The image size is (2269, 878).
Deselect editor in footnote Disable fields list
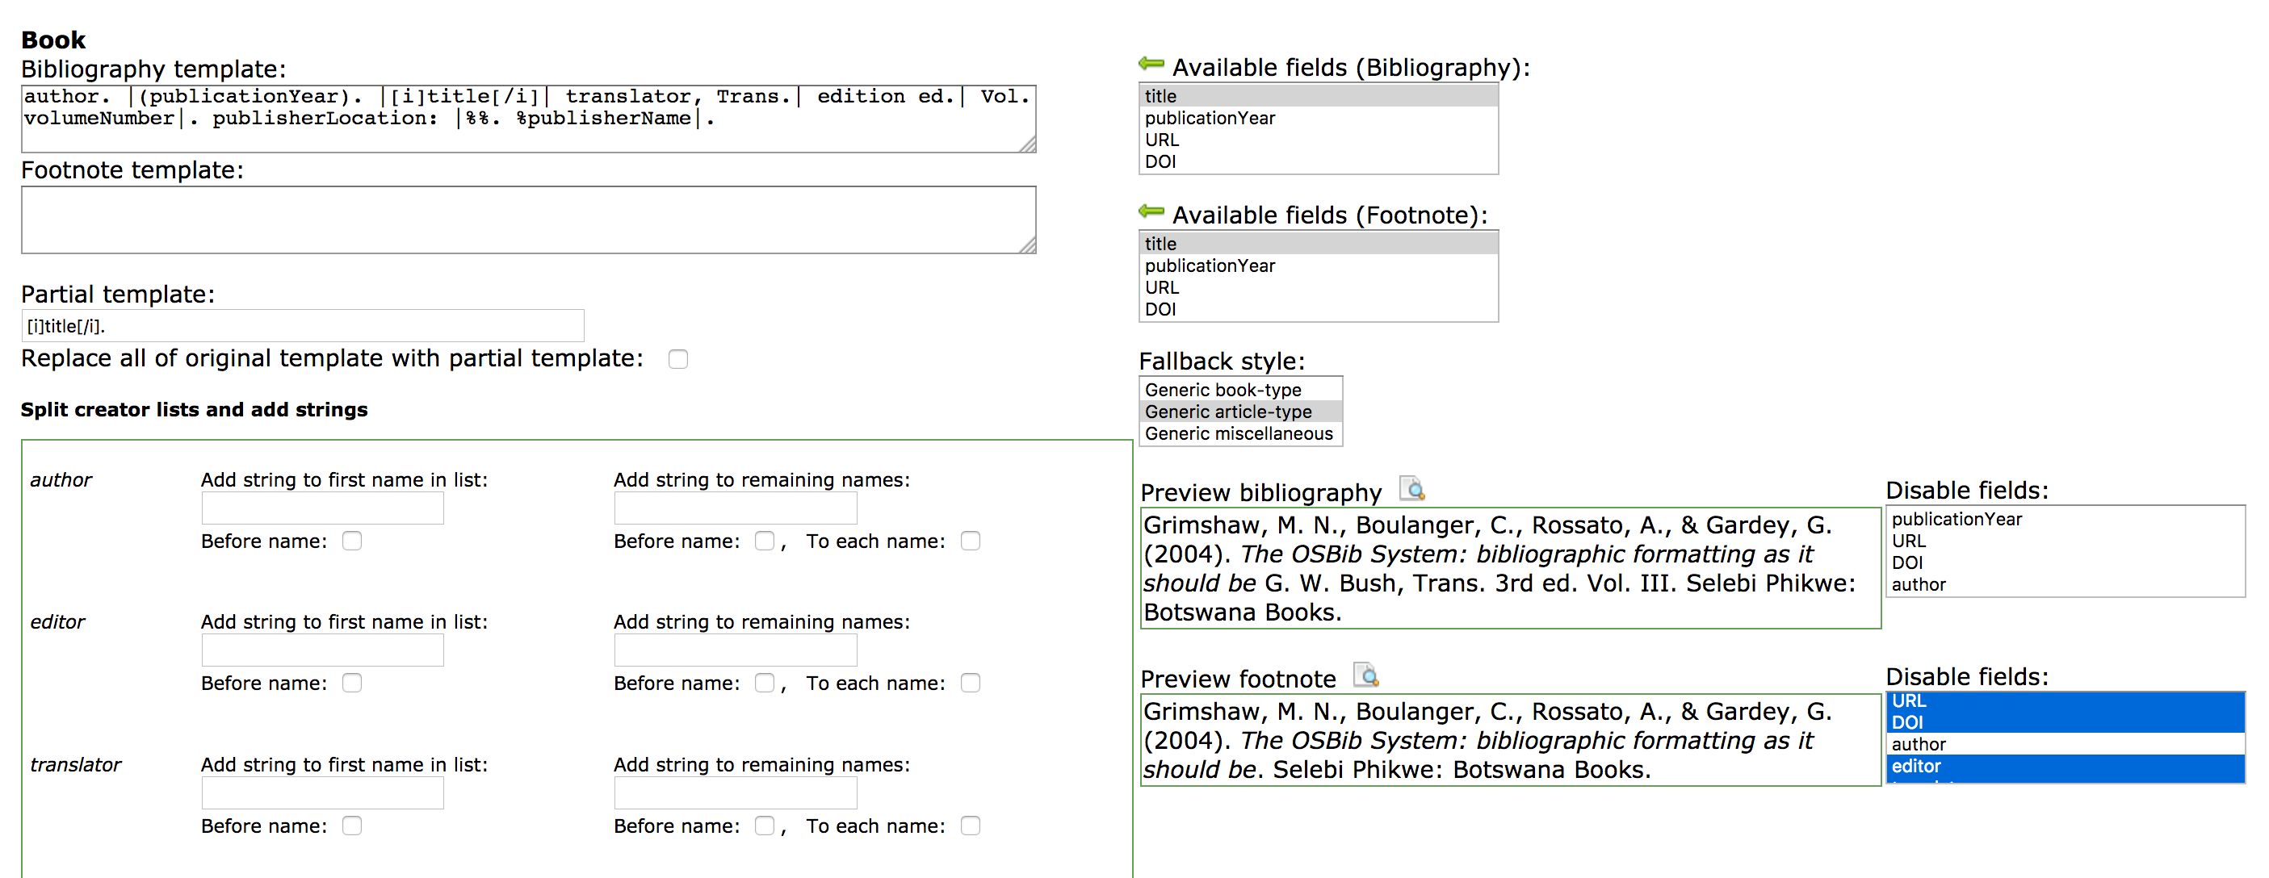2066,766
